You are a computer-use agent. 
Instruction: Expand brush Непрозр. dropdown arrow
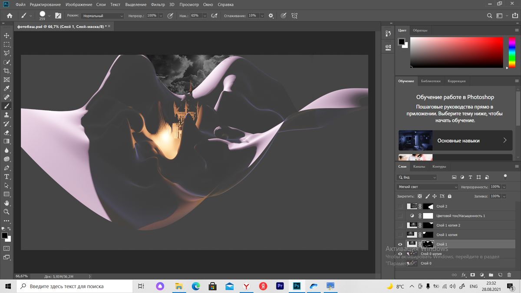point(161,16)
